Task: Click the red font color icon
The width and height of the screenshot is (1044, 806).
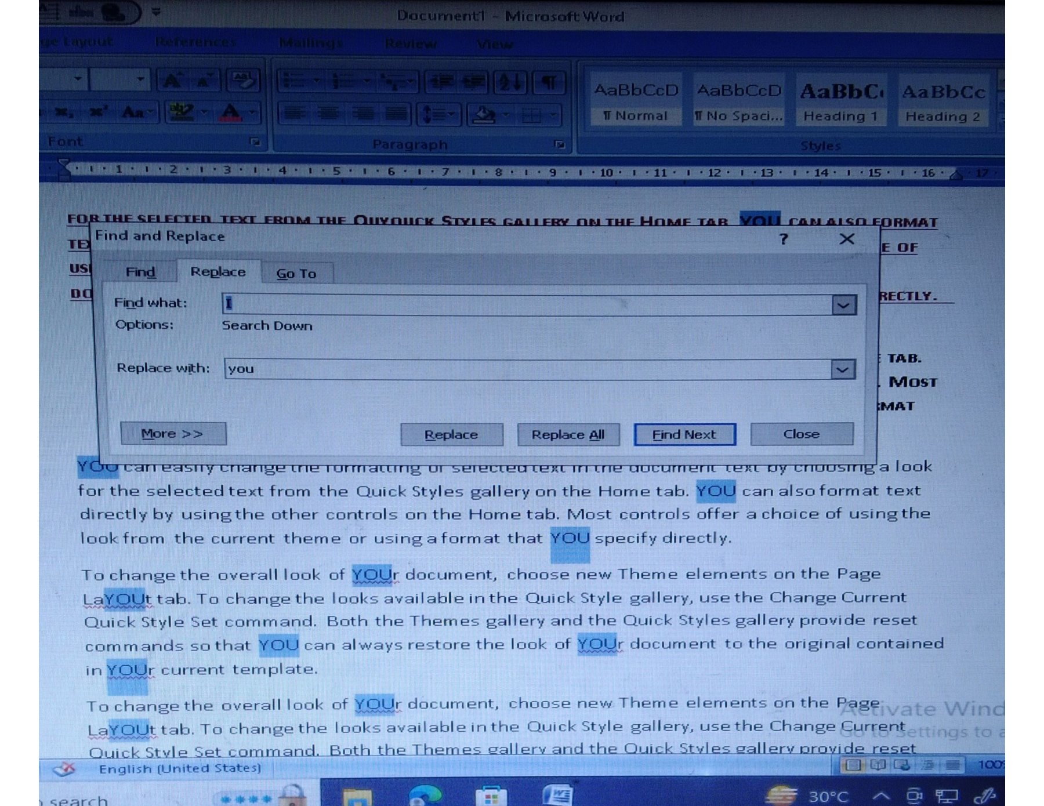Action: point(231,112)
